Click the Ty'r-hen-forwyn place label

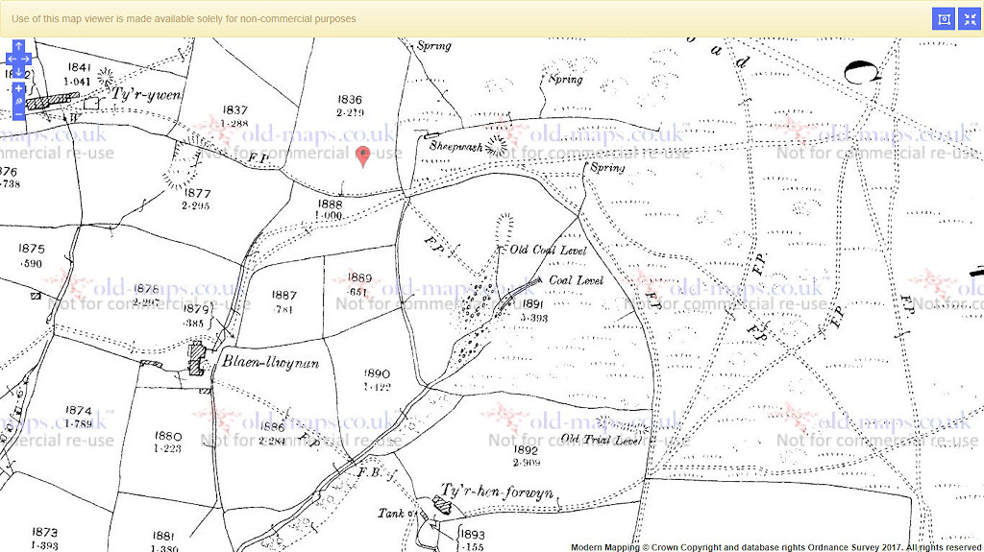tap(497, 492)
